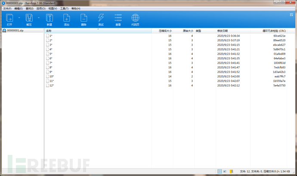Select file 6* in the list

(51, 59)
